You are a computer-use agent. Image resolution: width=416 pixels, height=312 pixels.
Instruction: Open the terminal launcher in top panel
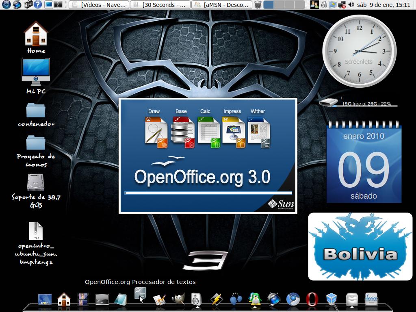click(58, 4)
